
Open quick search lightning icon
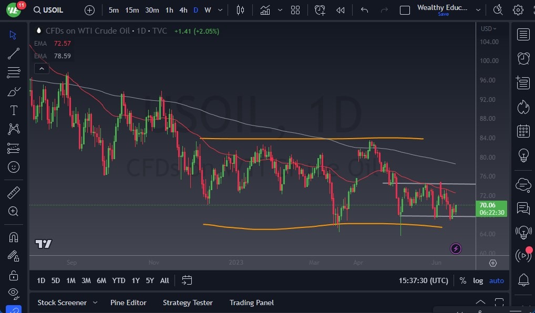click(498, 10)
